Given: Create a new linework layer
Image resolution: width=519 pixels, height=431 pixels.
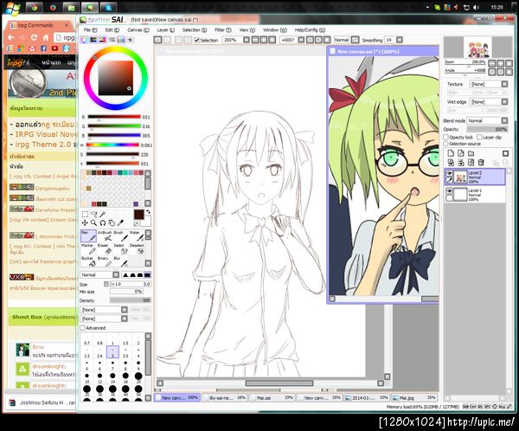Looking at the screenshot, I should point(461,153).
